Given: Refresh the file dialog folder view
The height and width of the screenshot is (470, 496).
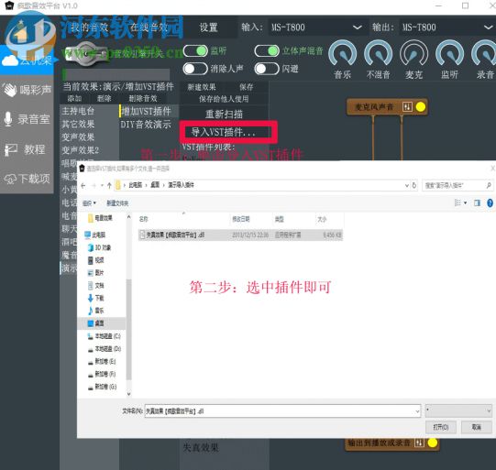Looking at the screenshot, I should pyautogui.click(x=414, y=186).
